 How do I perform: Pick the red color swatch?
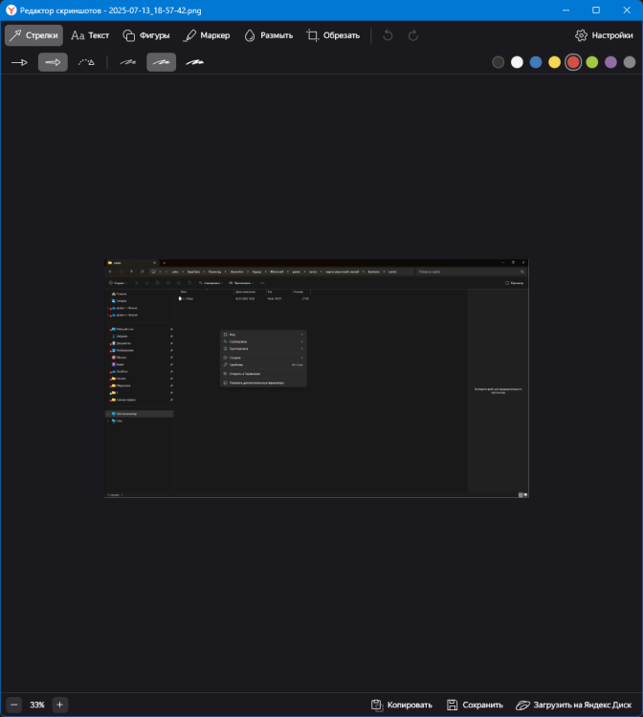[573, 62]
